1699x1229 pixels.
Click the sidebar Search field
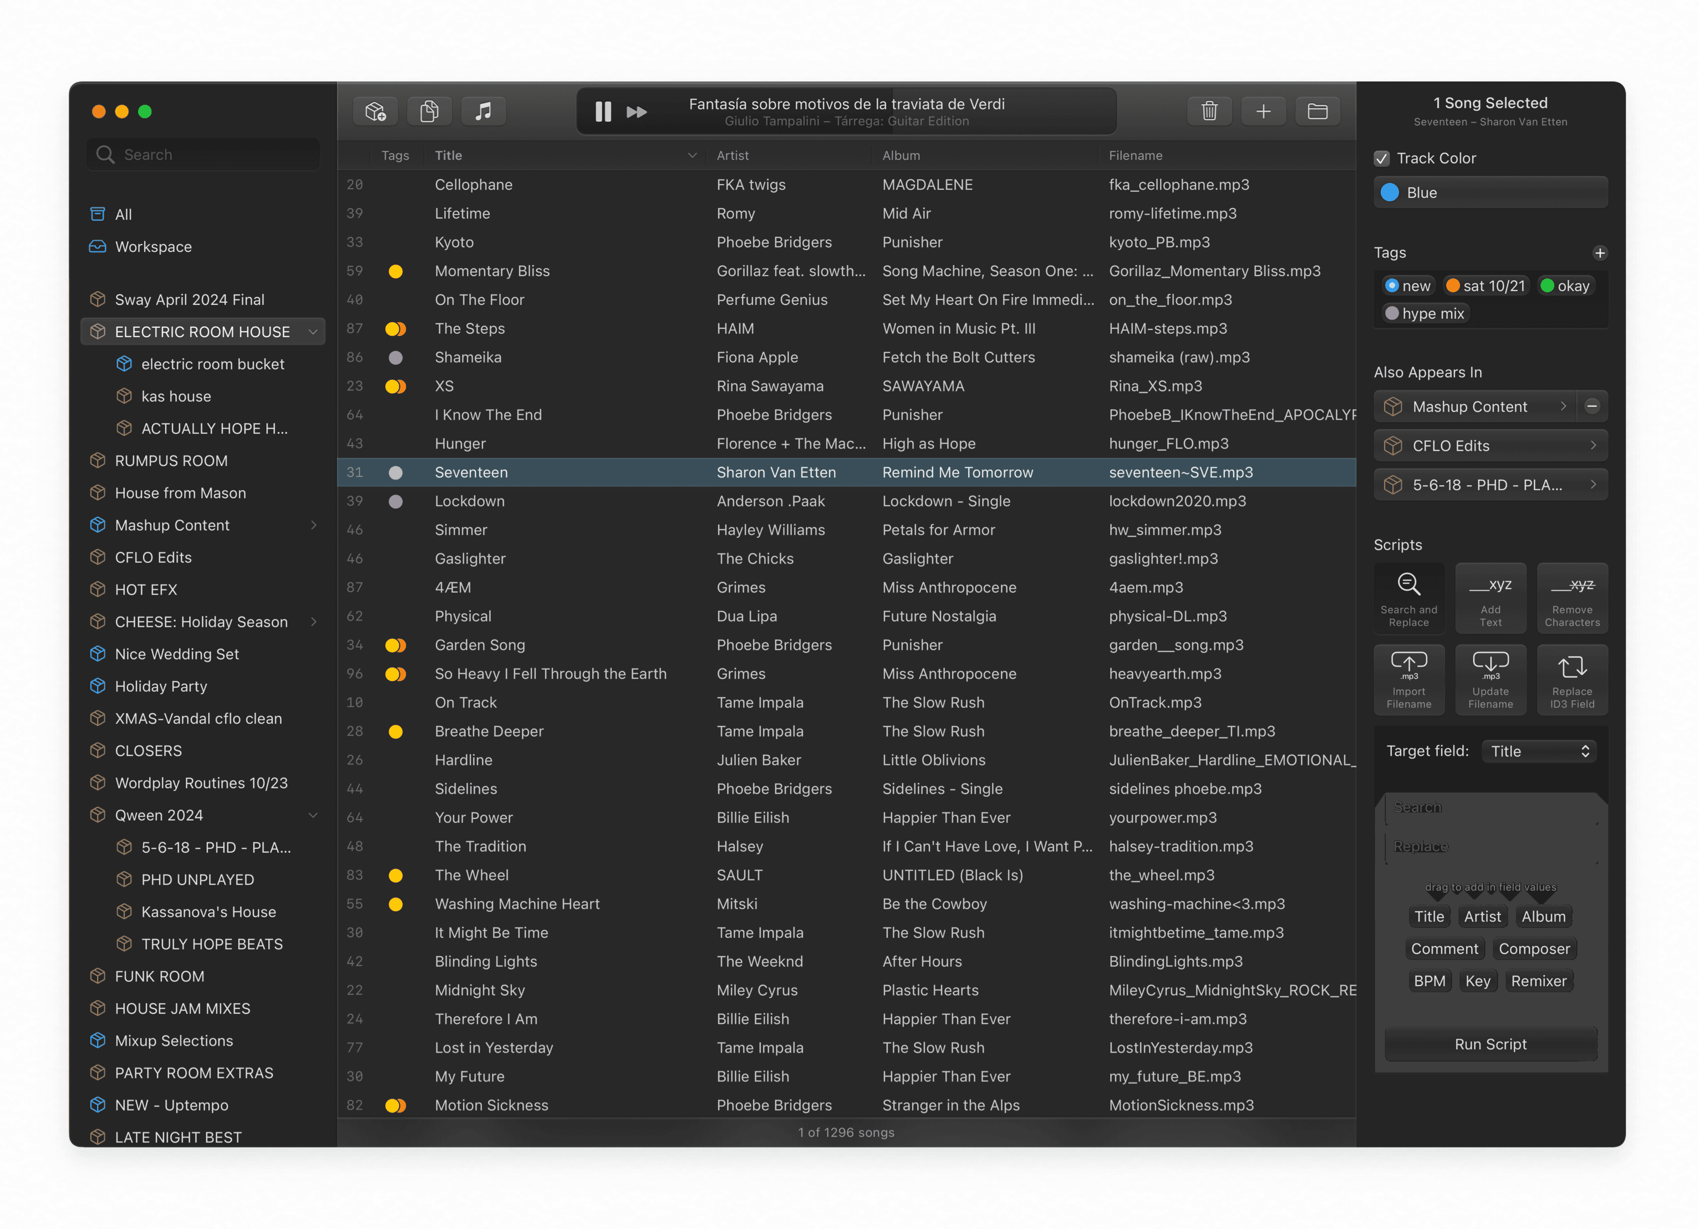202,154
